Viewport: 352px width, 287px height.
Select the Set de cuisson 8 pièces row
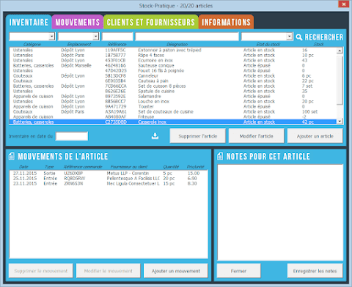click(173, 86)
